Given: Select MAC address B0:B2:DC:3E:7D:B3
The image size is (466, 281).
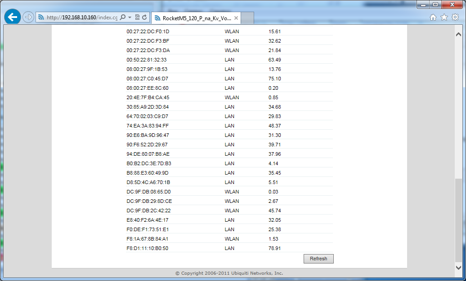Looking at the screenshot, I should click(148, 163).
